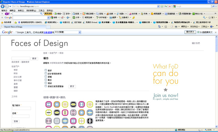Click the 反間諜軟體 anti-spy shield icon

180,14
